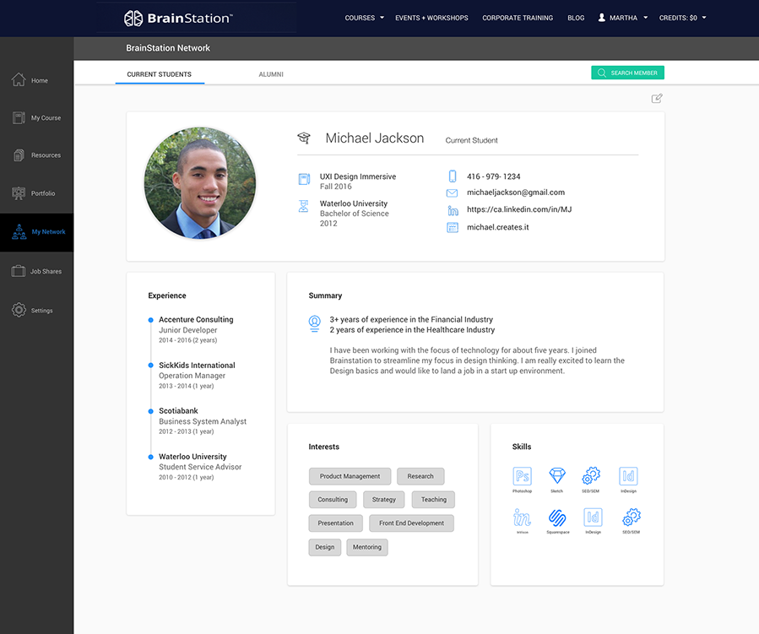Click the Front End Development tag
The height and width of the screenshot is (634, 759).
coord(411,523)
